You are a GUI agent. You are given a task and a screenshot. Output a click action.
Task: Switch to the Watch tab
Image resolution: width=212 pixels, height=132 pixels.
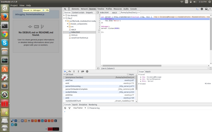pyautogui.click(x=148, y=72)
